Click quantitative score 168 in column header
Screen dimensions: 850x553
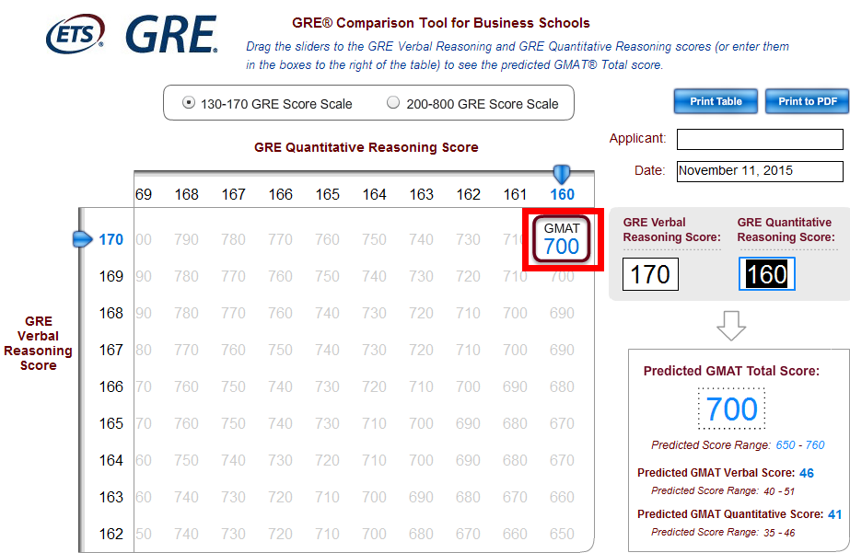187,194
